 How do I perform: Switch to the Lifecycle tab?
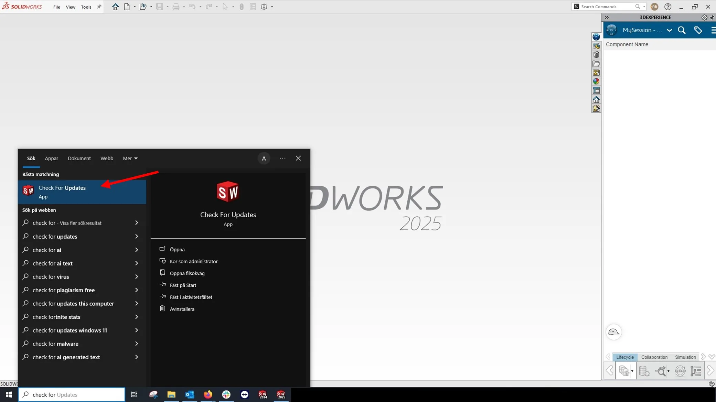pos(625,357)
